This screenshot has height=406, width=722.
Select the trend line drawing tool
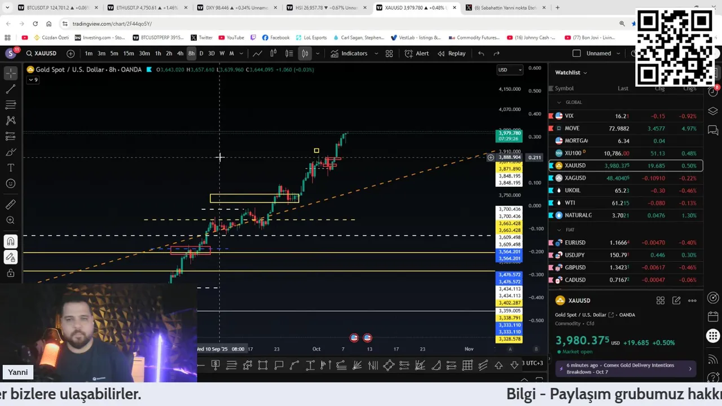pyautogui.click(x=11, y=89)
